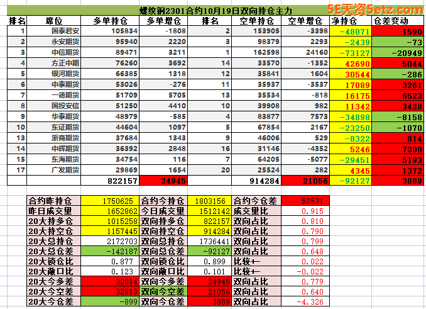Select the value 1157445
Screen dimensions: 426x309
click(110, 231)
